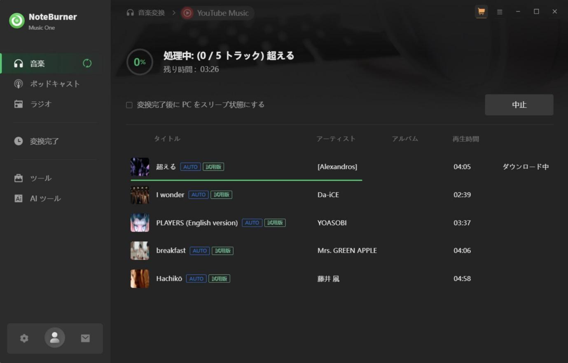
Task: Open the shopping cart purchase icon
Action: (x=481, y=12)
